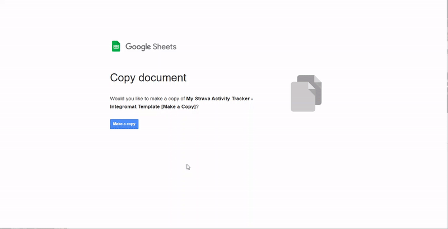The height and width of the screenshot is (229, 448).
Task: Click the word Template in the document name
Action: click(148, 106)
